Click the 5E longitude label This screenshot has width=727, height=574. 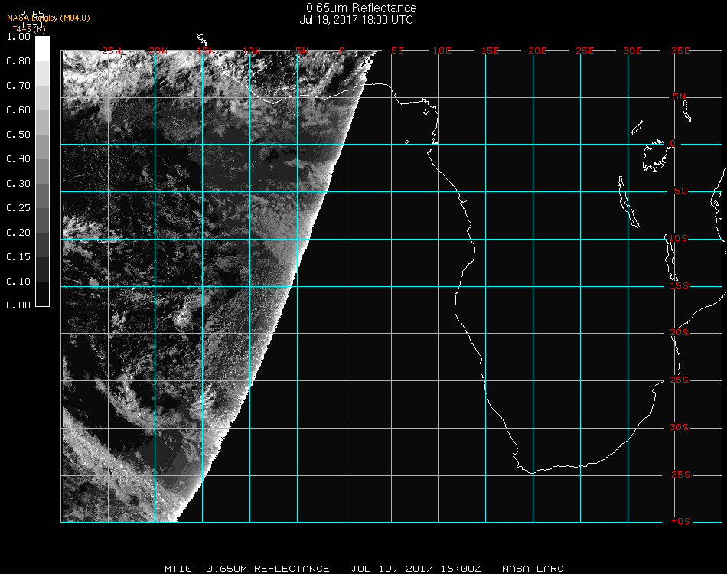pos(397,51)
